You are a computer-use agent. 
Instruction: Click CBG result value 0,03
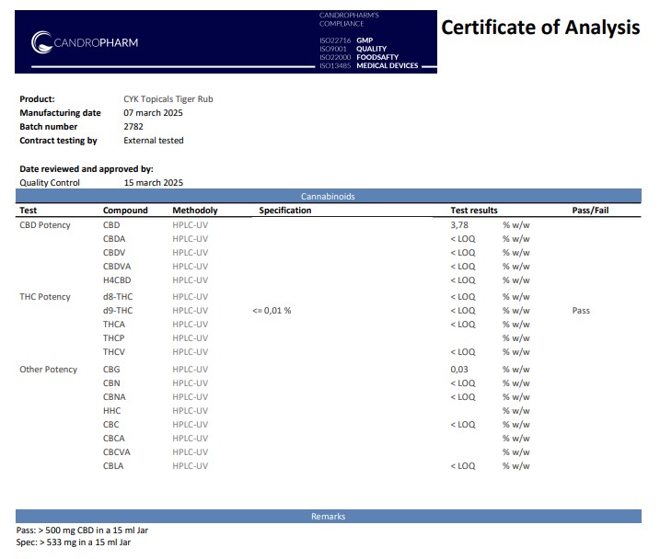pos(459,370)
